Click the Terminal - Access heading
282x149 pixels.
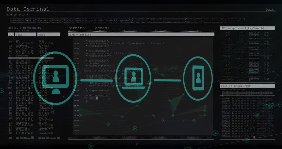(89, 28)
